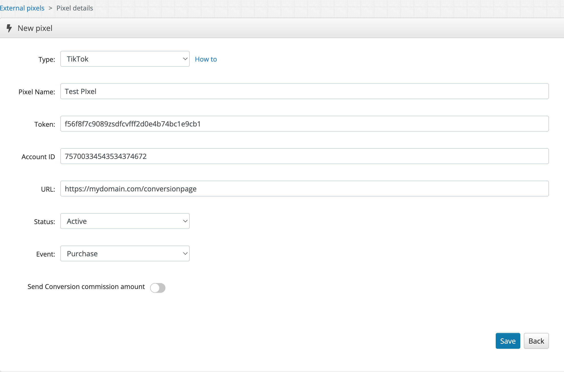Click into the Token input field
Viewport: 564px width, 372px height.
tap(304, 124)
